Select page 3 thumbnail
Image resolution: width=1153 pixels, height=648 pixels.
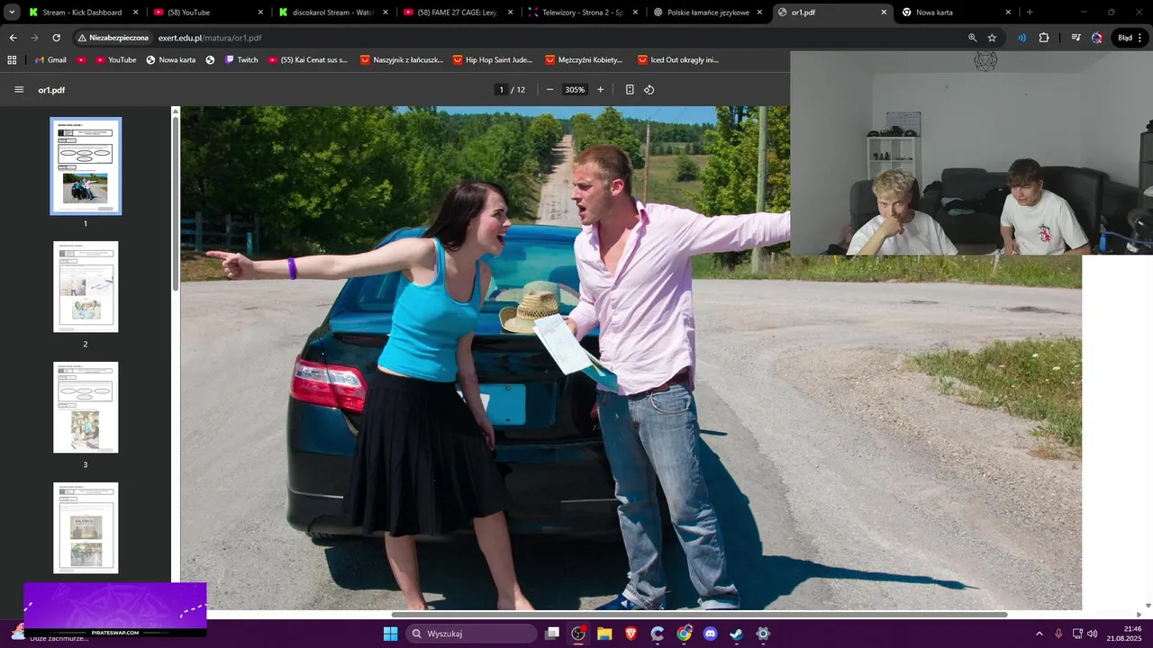(x=86, y=407)
